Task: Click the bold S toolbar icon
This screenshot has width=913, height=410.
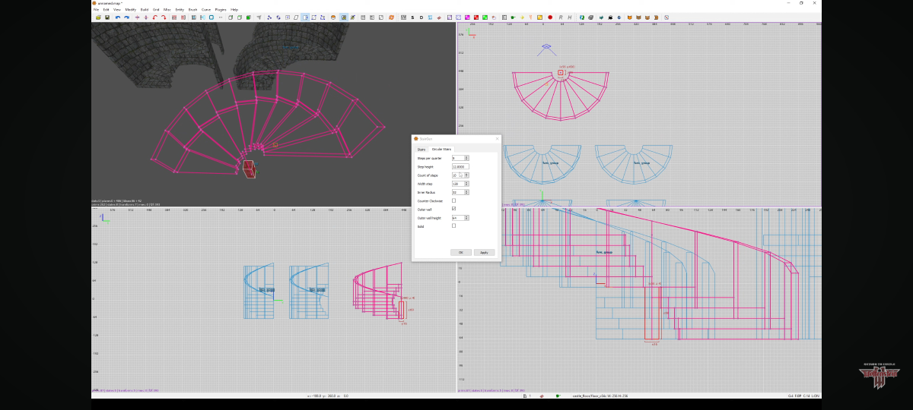Action: (412, 17)
